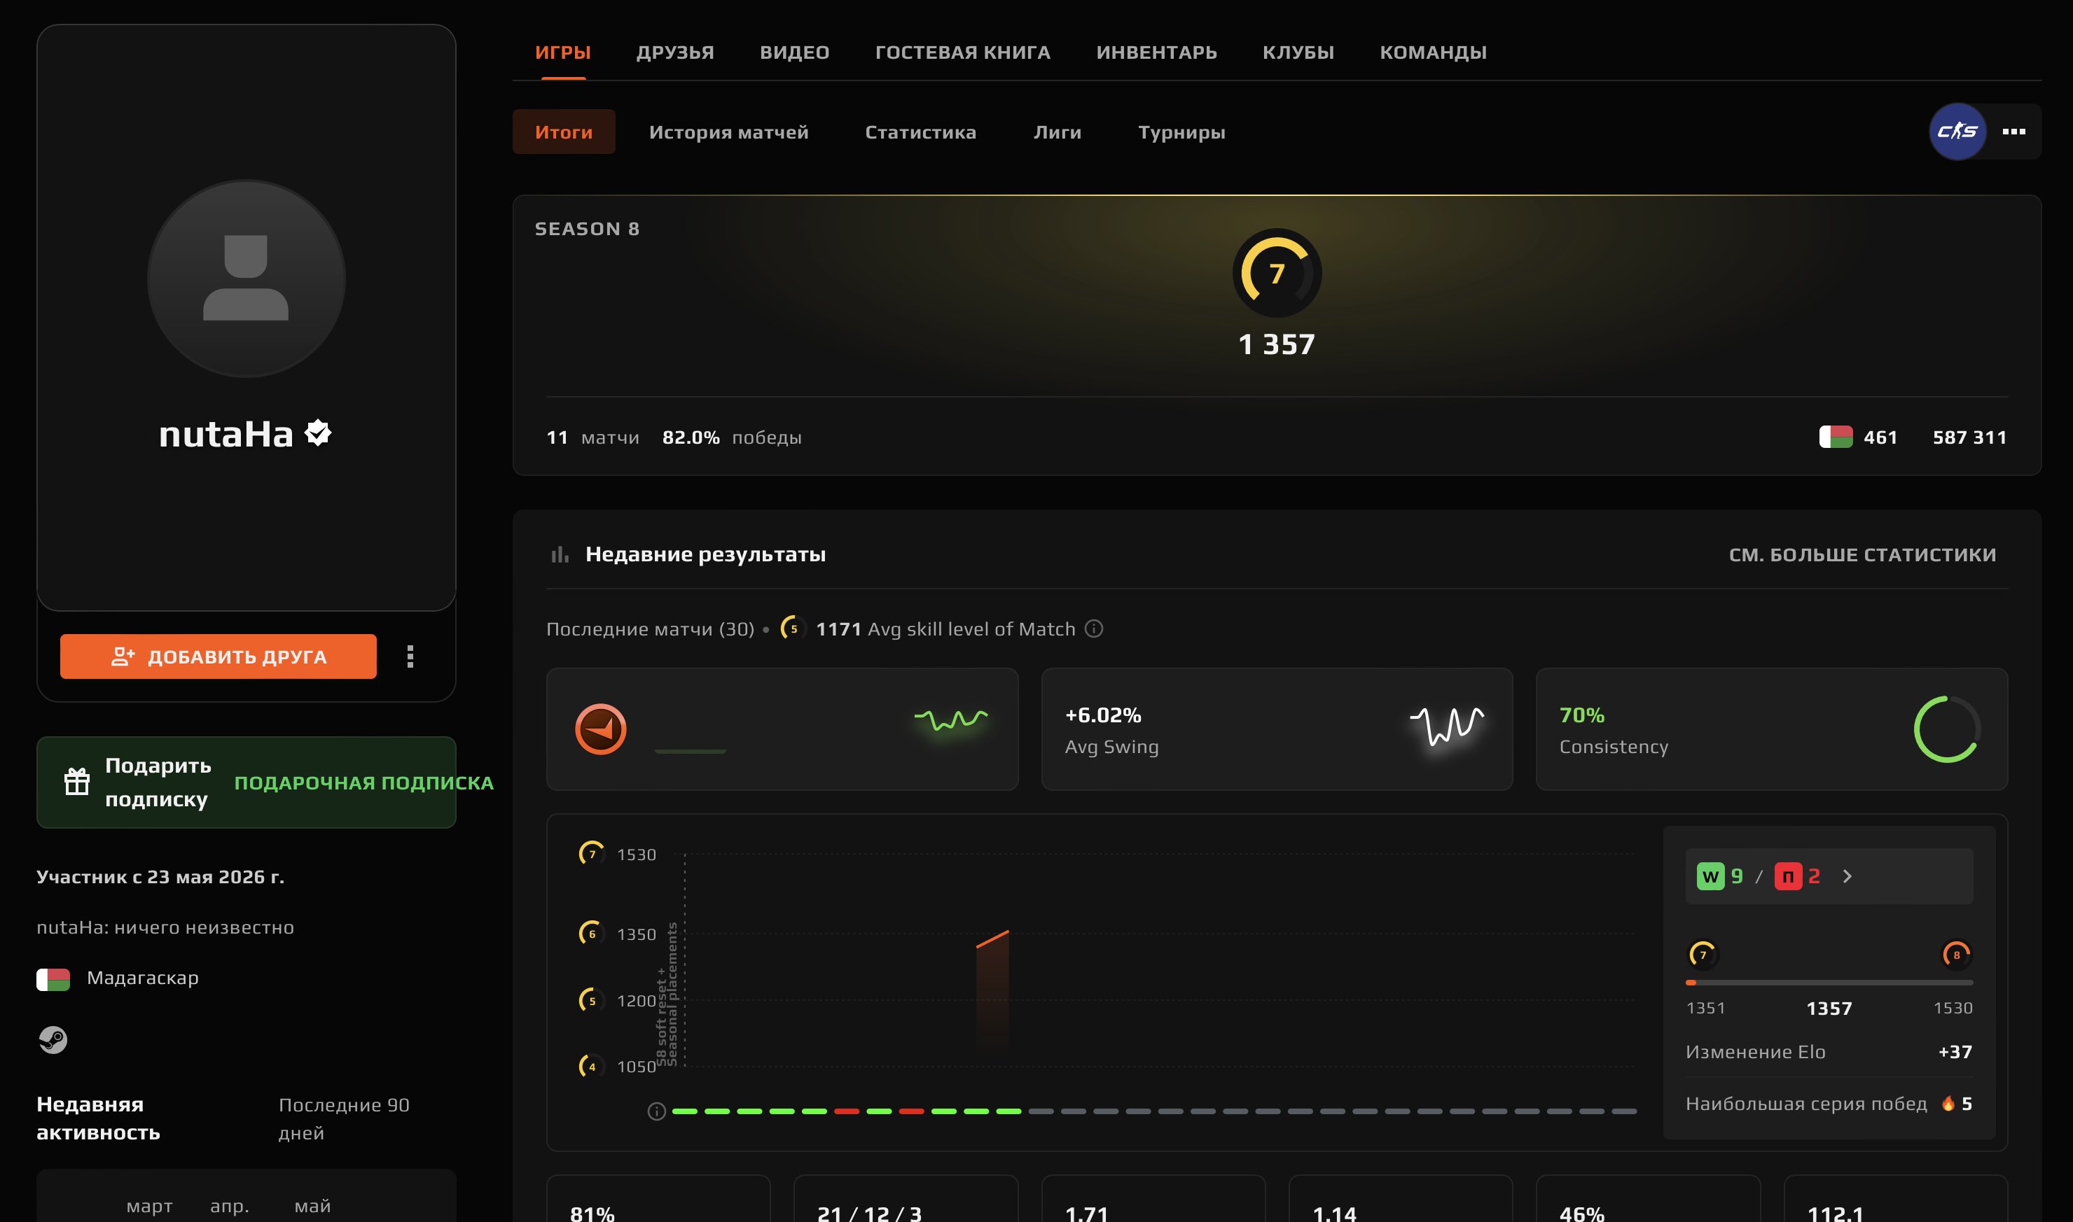Click level 7 icon at 1530 axis
Image resolution: width=2073 pixels, height=1222 pixels.
tap(592, 853)
